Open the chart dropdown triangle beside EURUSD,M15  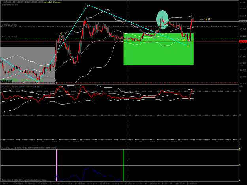point(2,2)
